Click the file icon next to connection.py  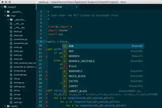click(11, 39)
